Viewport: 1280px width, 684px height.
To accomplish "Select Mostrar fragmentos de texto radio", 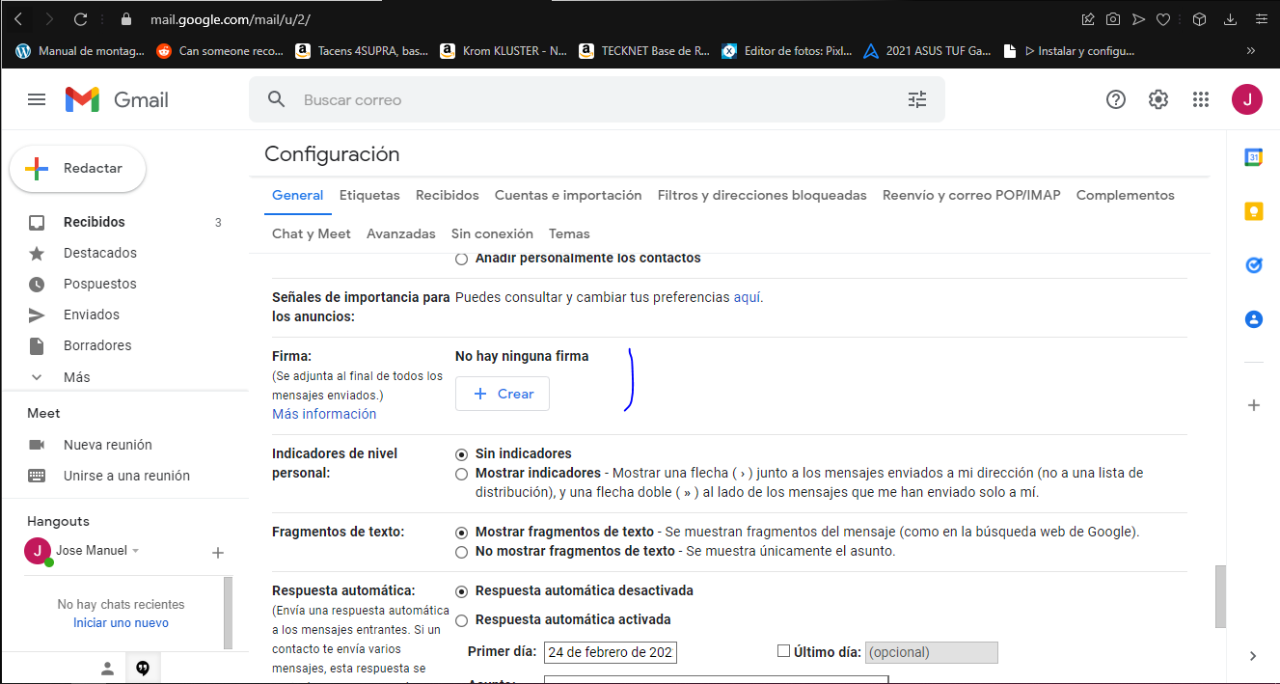I will 461,533.
